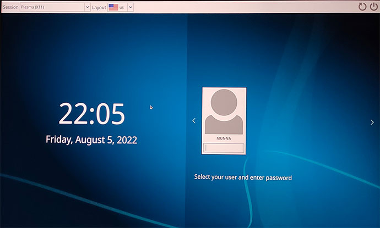Screen dimensions: 380x228
Task: Click the Layout dropdown chevron
Action: coord(131,7)
